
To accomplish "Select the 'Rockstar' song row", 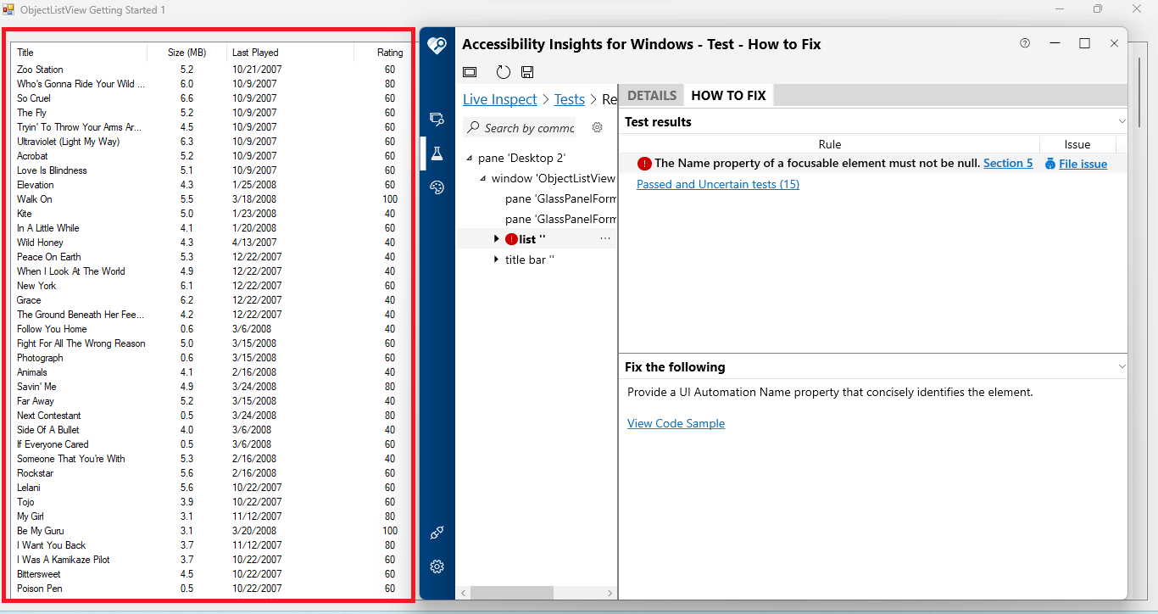I will click(x=209, y=473).
